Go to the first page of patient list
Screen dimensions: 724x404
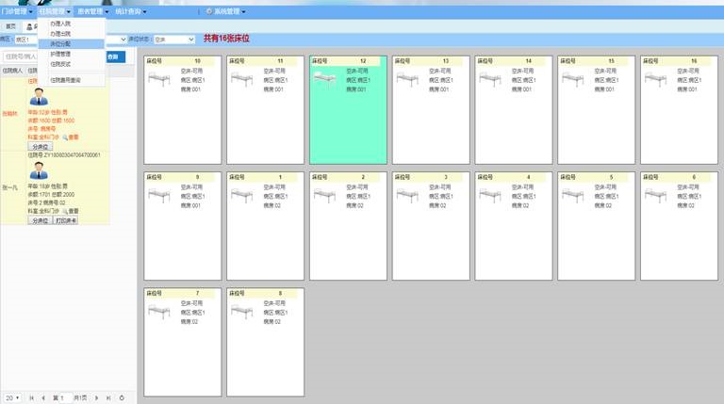[31, 397]
